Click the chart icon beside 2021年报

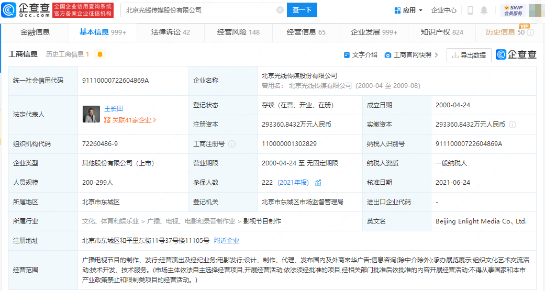318,183
